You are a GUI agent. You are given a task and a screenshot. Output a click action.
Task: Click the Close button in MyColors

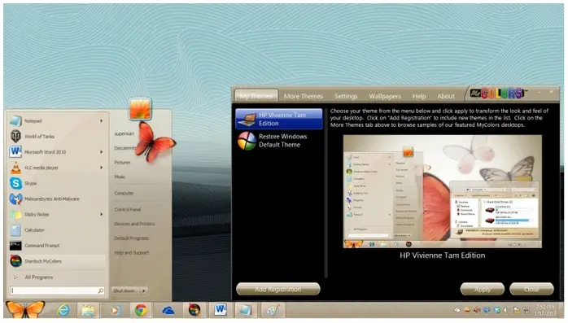[x=531, y=289]
